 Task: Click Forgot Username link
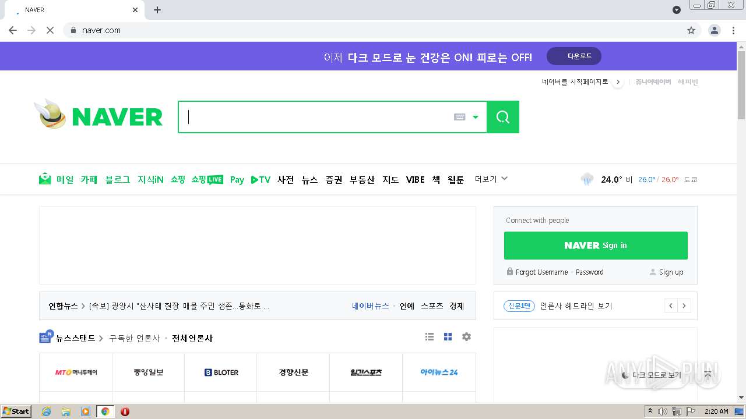[541, 272]
